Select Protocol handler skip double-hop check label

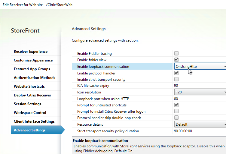109,118
